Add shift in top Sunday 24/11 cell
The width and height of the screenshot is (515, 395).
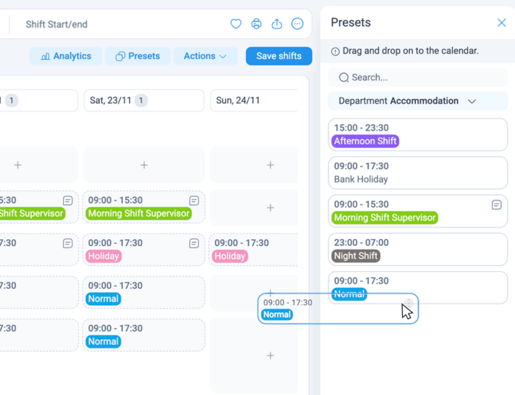click(x=270, y=165)
